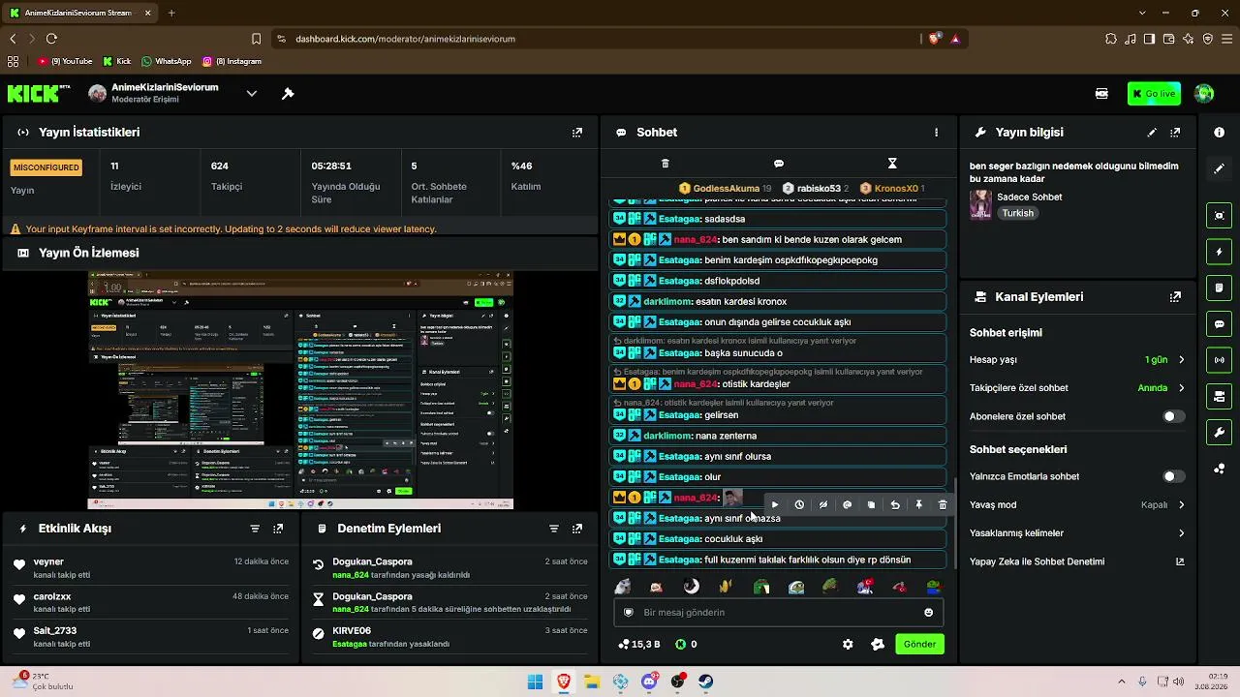1240x697 pixels.
Task: Click the mention @ icon on hovered message
Action: coord(847,504)
